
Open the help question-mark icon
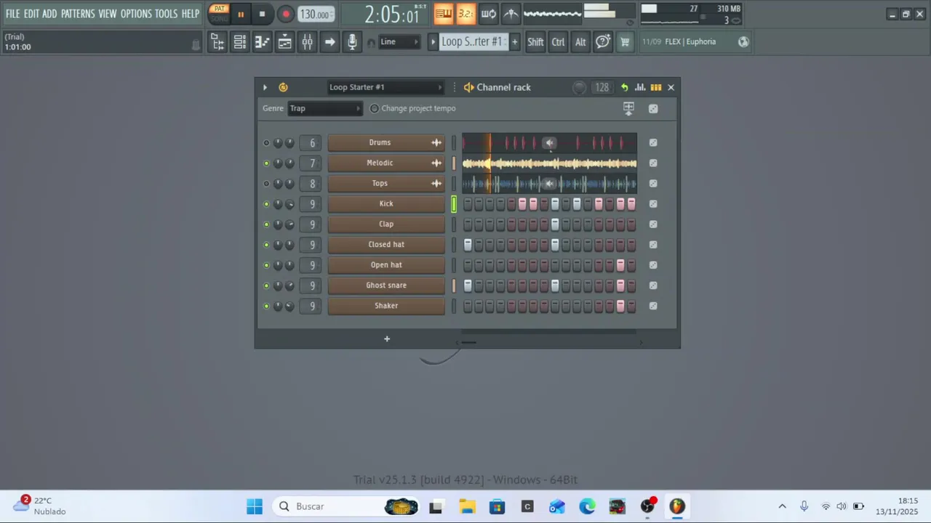pyautogui.click(x=603, y=42)
